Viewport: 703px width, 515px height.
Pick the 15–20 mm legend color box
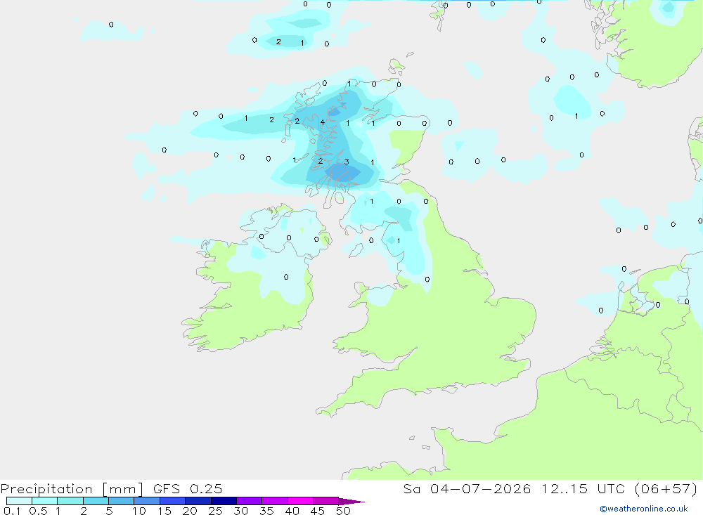coord(172,501)
